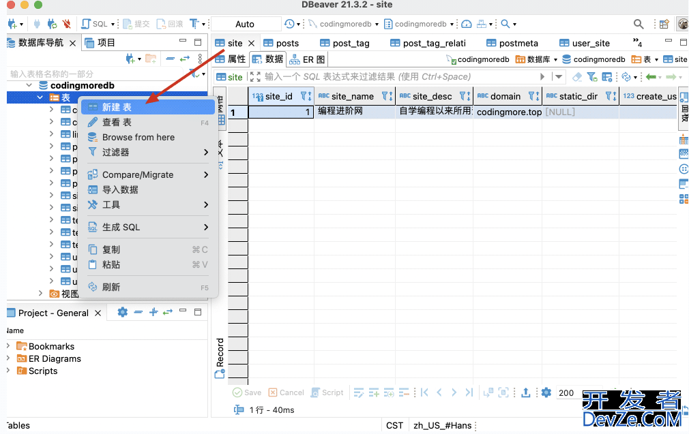Open filter history dropdown arrow
The width and height of the screenshot is (689, 434).
[559, 77]
